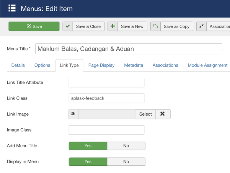
Task: Open the Options tab
Action: tap(42, 65)
